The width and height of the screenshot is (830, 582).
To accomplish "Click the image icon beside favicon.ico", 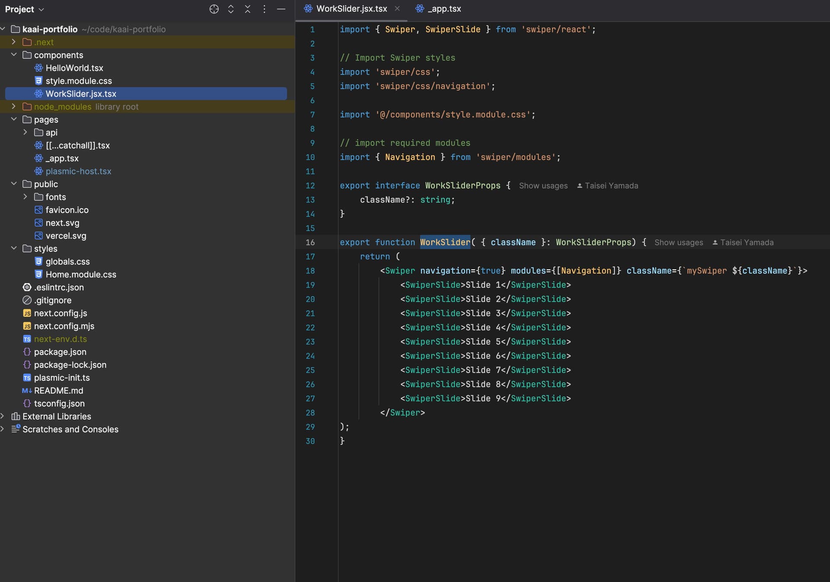I will tap(38, 210).
